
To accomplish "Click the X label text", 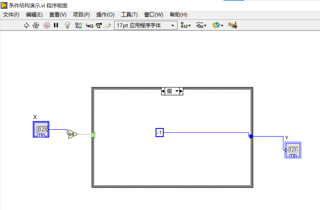I will [x=35, y=117].
